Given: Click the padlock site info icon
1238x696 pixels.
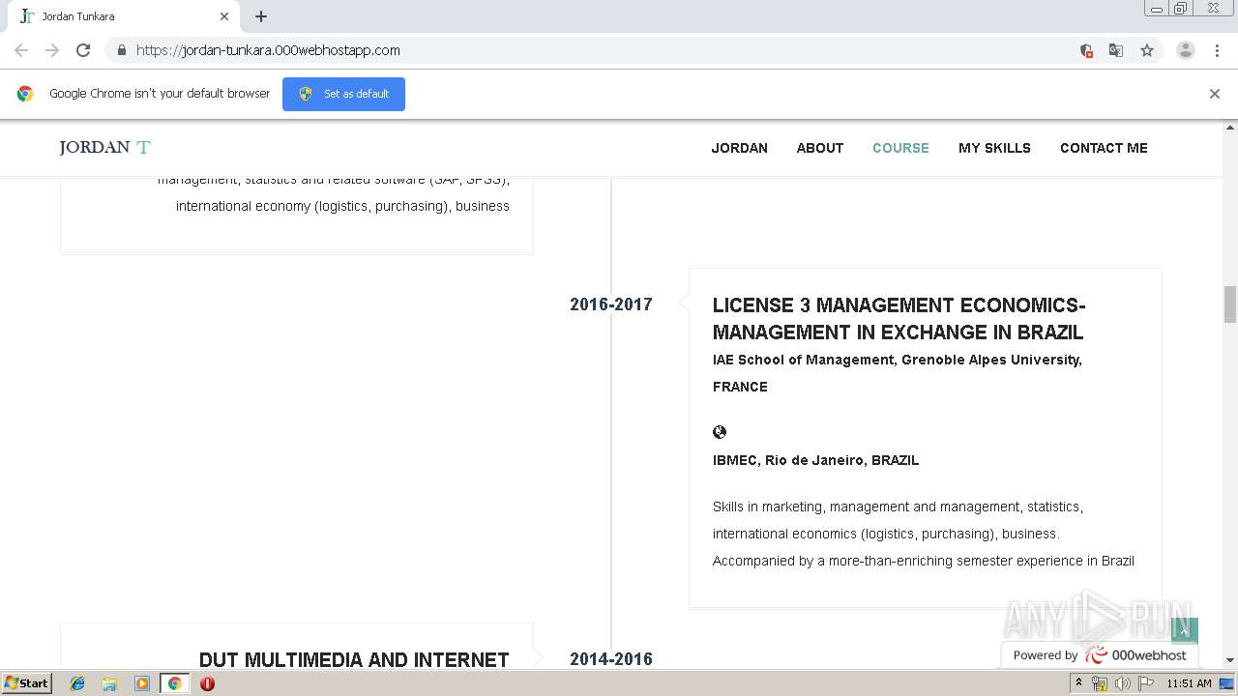Looking at the screenshot, I should click(x=121, y=50).
